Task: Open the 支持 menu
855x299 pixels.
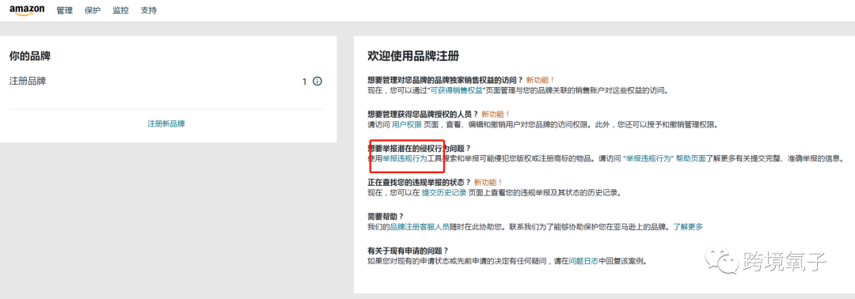Action: pyautogui.click(x=148, y=10)
